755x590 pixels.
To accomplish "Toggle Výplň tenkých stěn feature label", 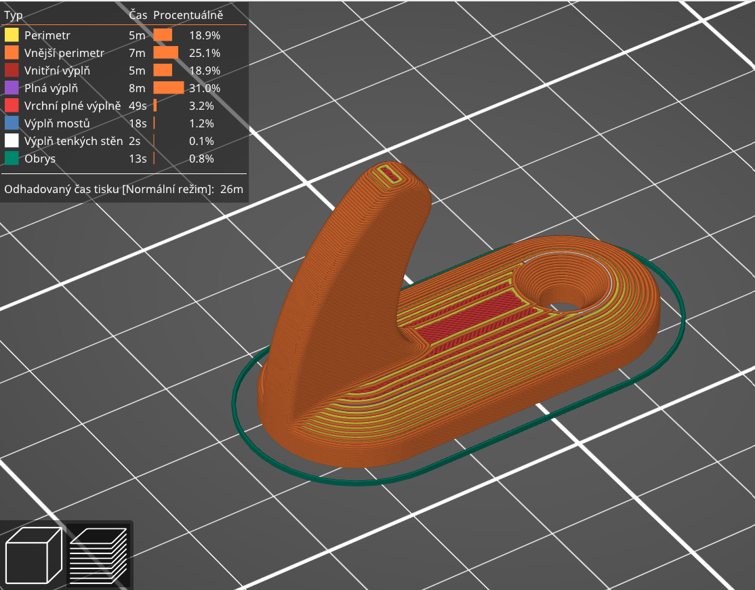I will (x=73, y=141).
